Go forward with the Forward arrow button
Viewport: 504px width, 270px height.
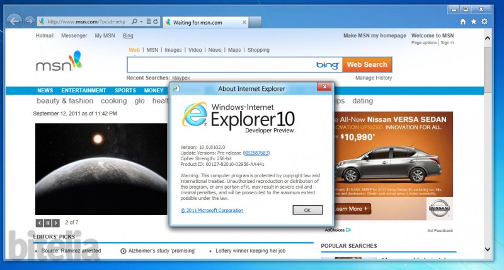click(x=29, y=21)
